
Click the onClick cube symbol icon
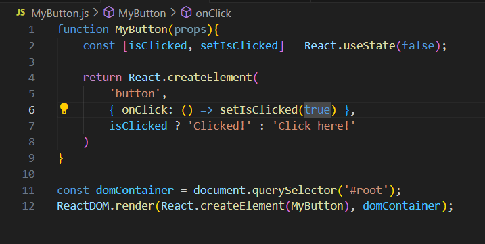click(186, 13)
